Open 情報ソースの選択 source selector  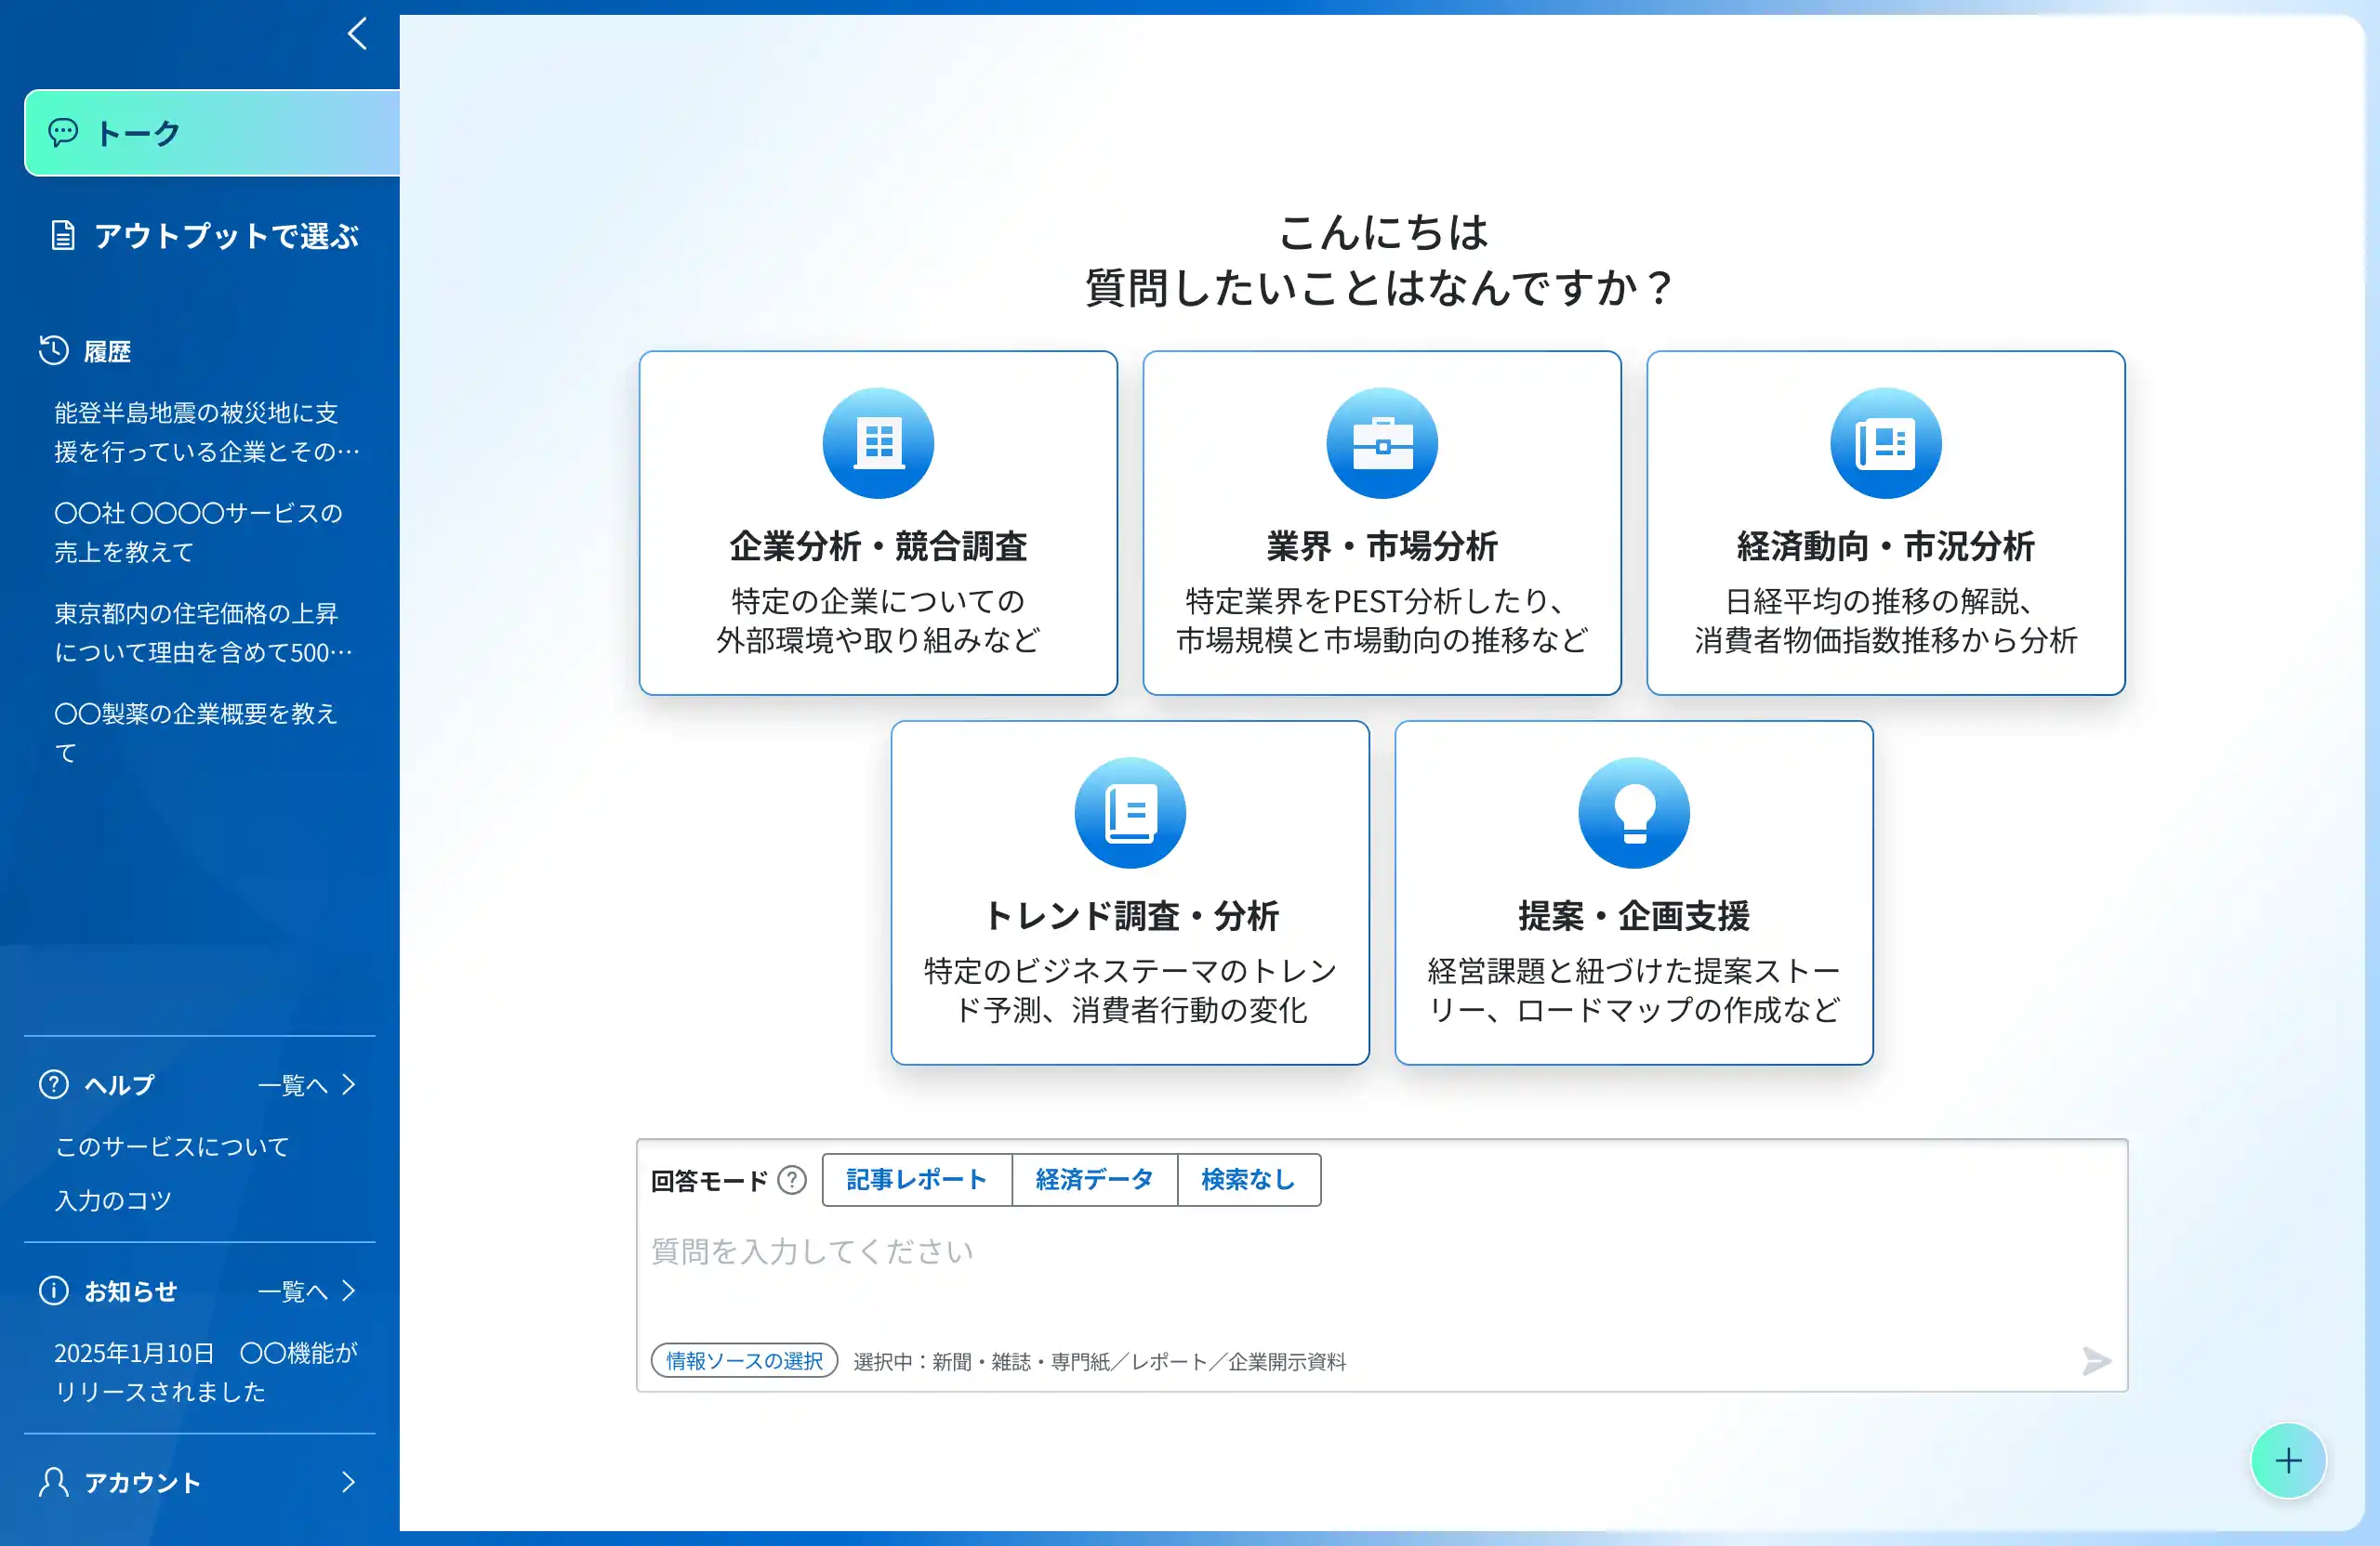click(x=744, y=1360)
